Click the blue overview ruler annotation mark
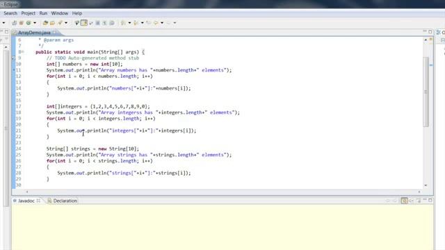This screenshot has height=250, width=445. [431, 65]
